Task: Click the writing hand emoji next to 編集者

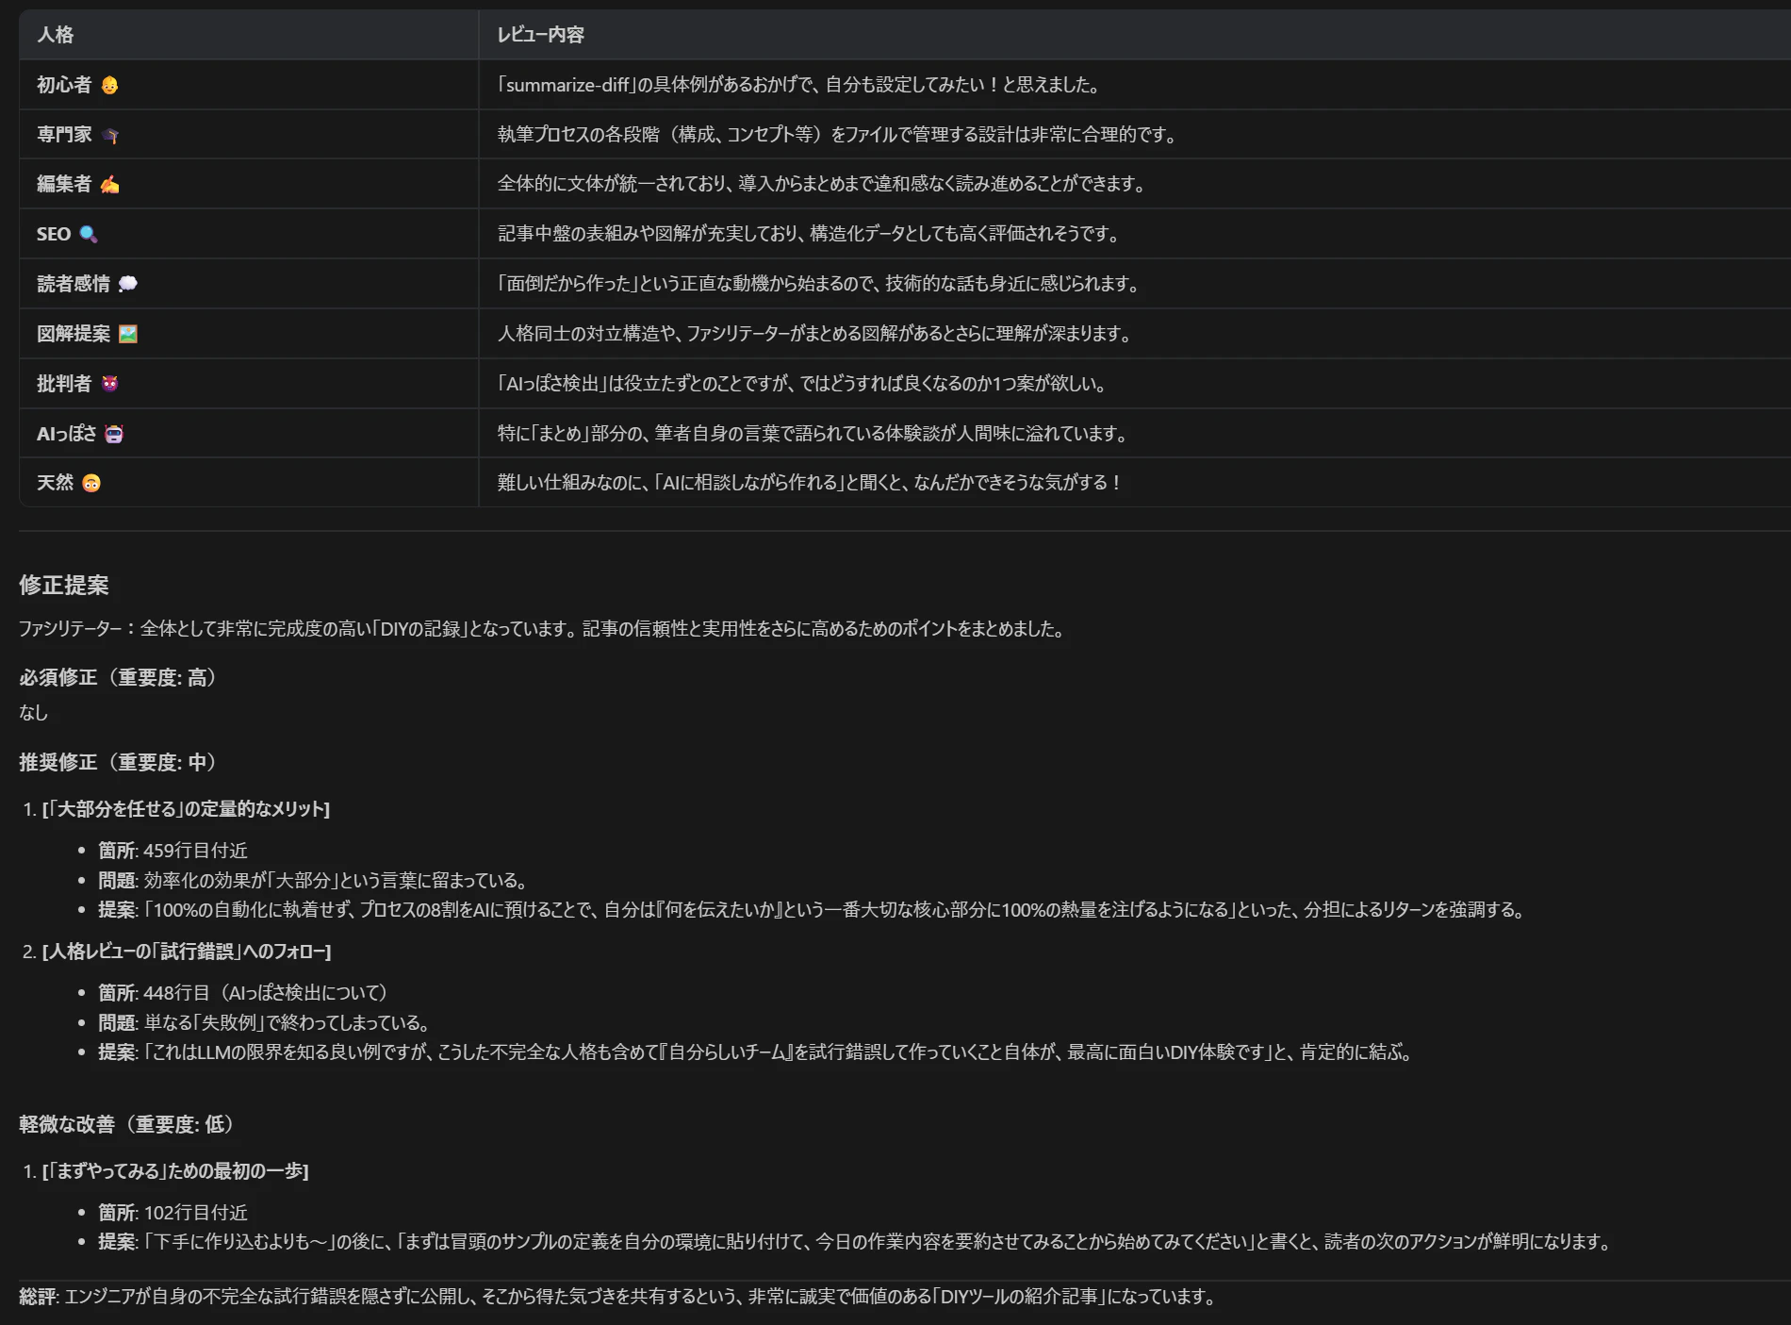Action: pyautogui.click(x=109, y=184)
